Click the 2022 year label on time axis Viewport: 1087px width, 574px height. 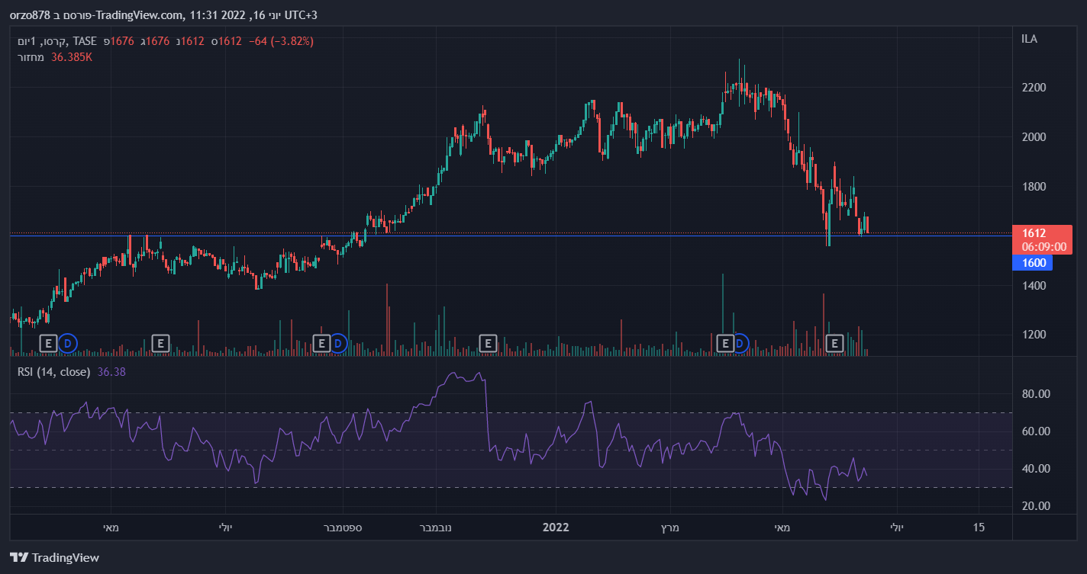(556, 528)
